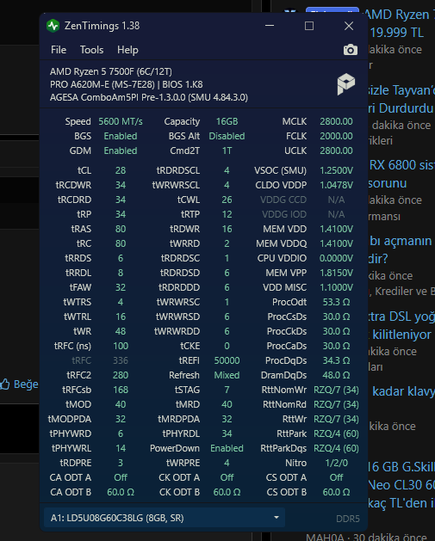
Task: Click the 'AMD Ryzen 5 7500F (6C/12T)' text
Action: coord(111,71)
